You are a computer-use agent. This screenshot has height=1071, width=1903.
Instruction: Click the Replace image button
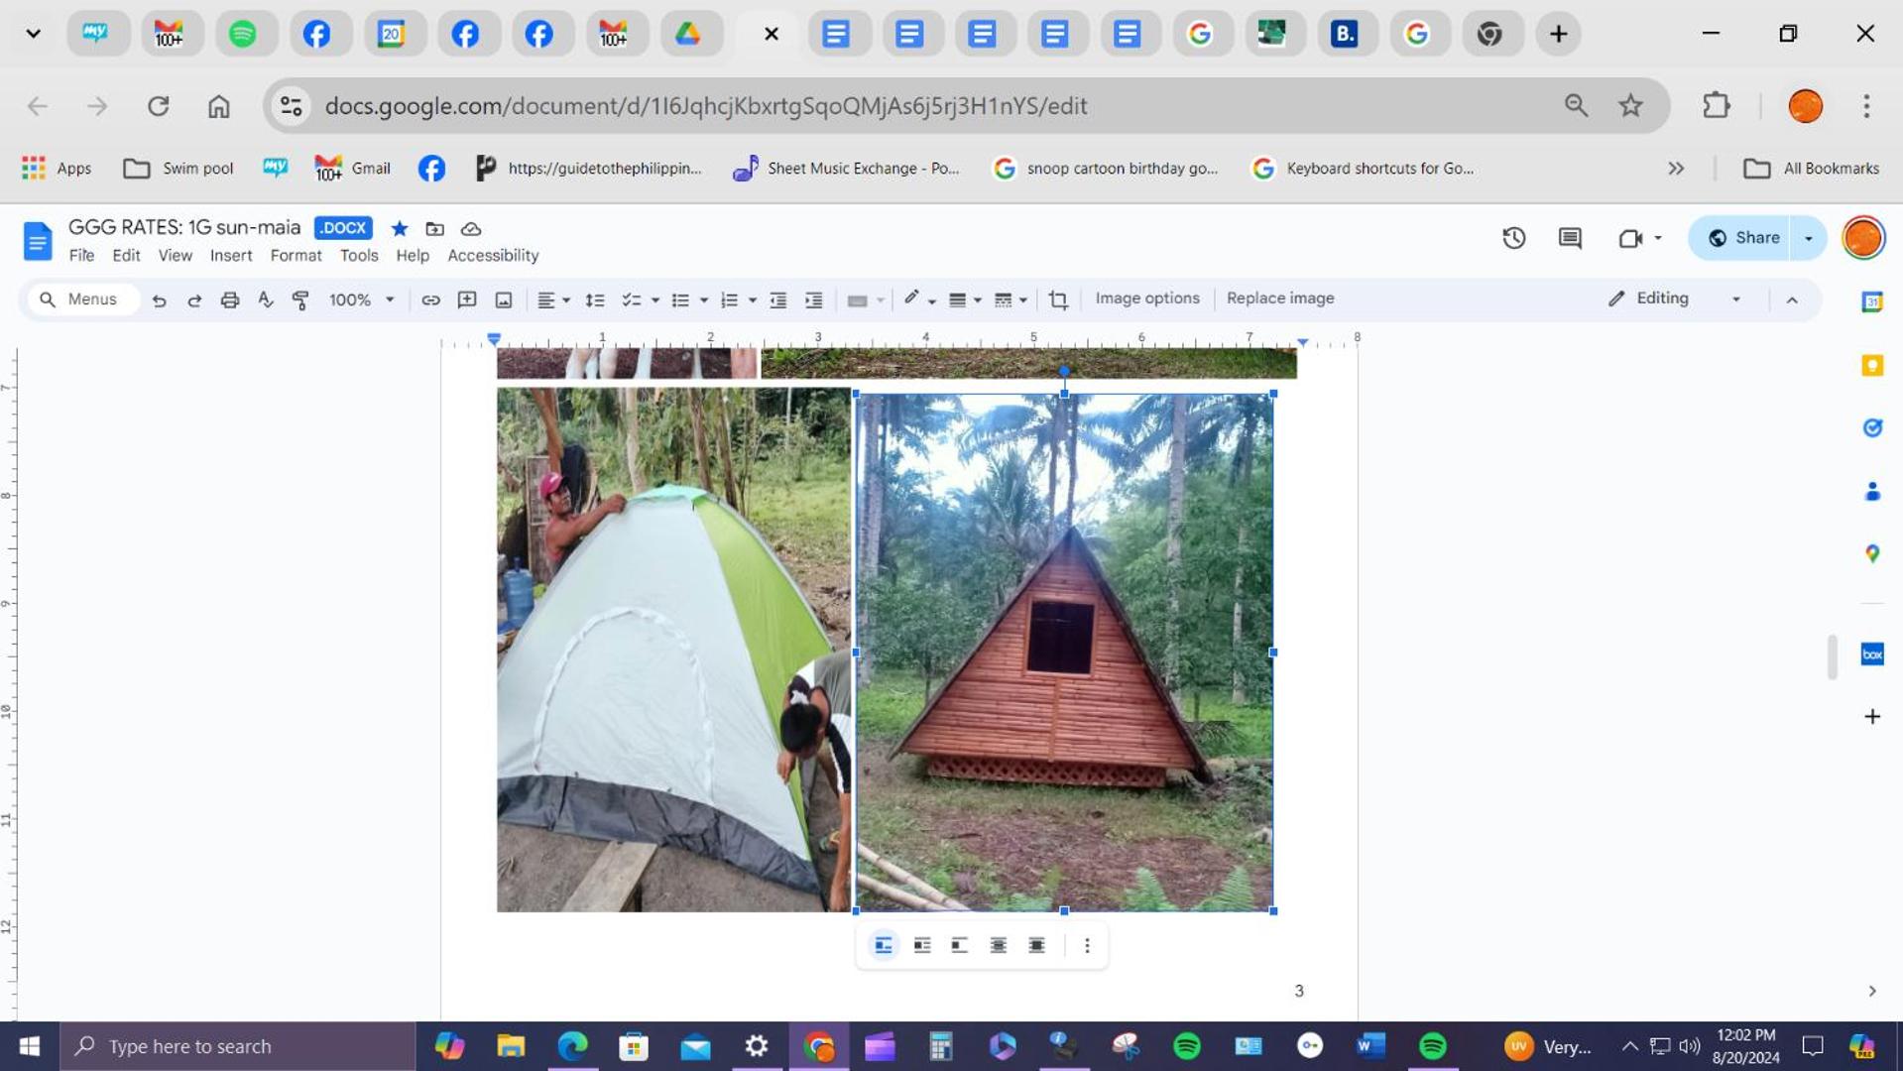point(1279,298)
